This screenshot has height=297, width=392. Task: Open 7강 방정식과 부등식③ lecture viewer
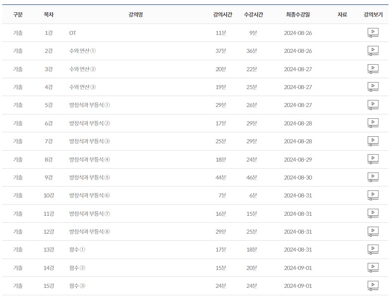373,141
